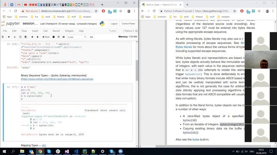Open Settings gear on the taskbar
The height and width of the screenshot is (155, 277).
(103, 151)
